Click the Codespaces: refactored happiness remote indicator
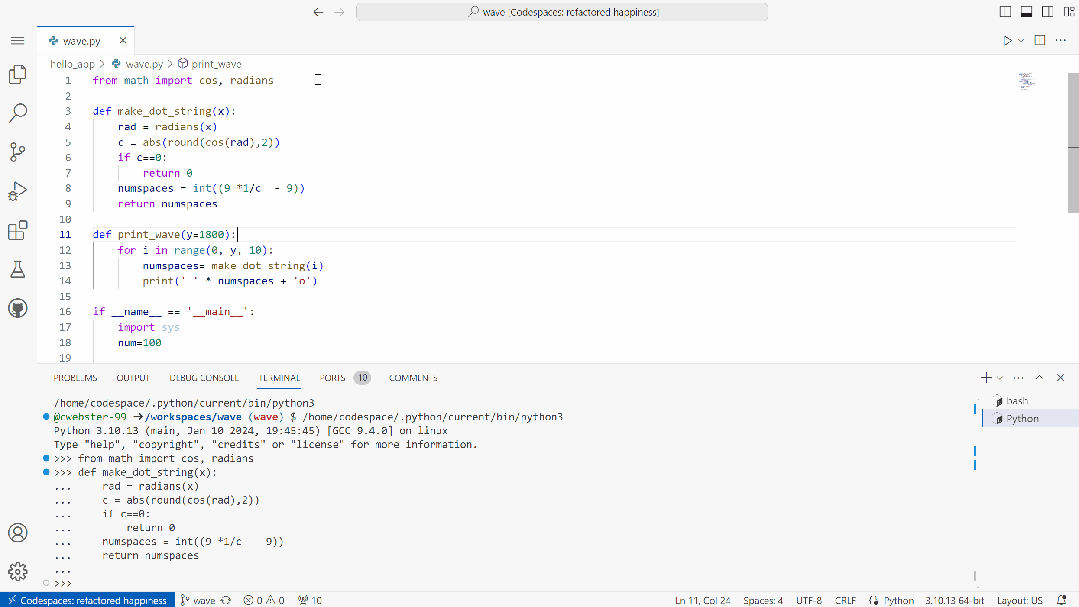Image resolution: width=1079 pixels, height=607 pixels. click(87, 600)
